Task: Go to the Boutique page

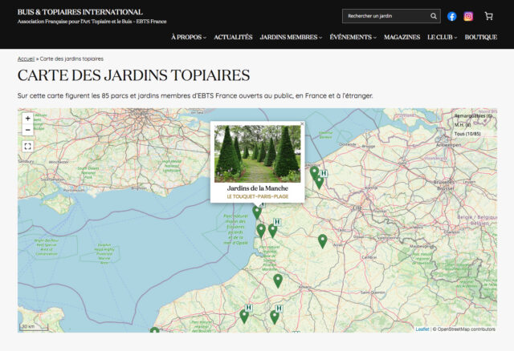Action: pyautogui.click(x=480, y=38)
